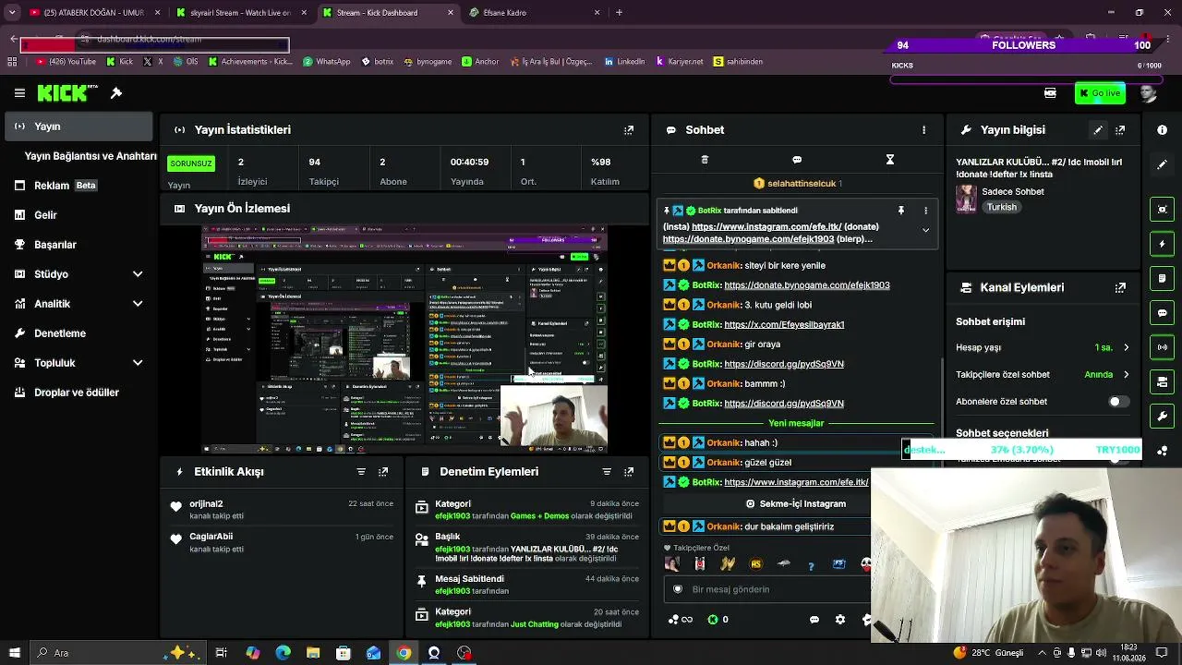Open chat settings gear icon
The image size is (1182, 665).
(x=839, y=620)
